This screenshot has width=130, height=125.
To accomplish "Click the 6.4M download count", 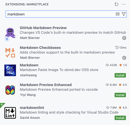I will click(111, 85).
